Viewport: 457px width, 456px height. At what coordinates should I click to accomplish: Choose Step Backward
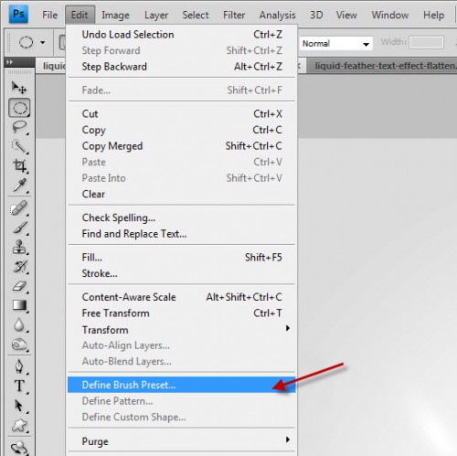(x=181, y=67)
